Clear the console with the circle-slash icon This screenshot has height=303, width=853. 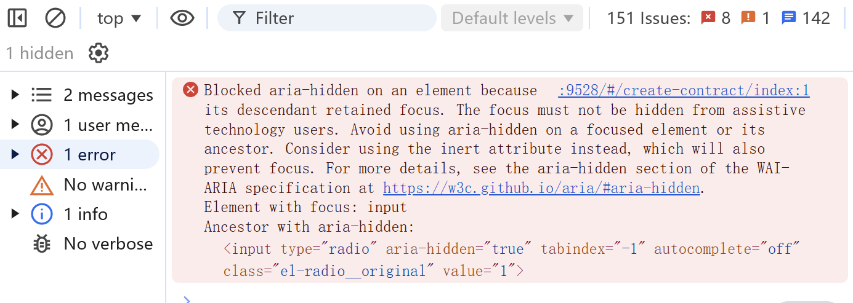(55, 18)
